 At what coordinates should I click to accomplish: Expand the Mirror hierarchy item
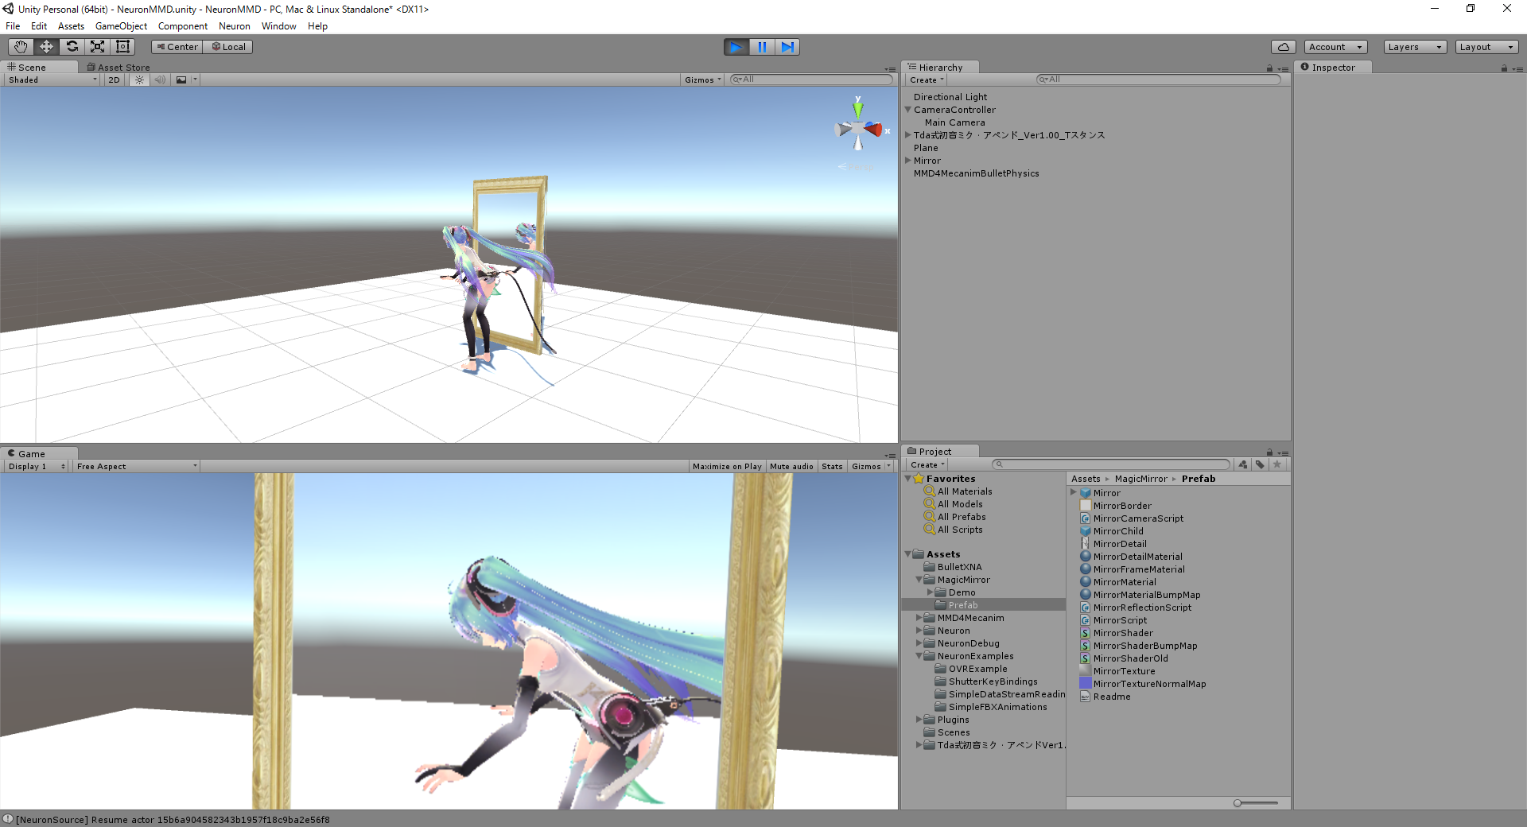click(x=909, y=161)
